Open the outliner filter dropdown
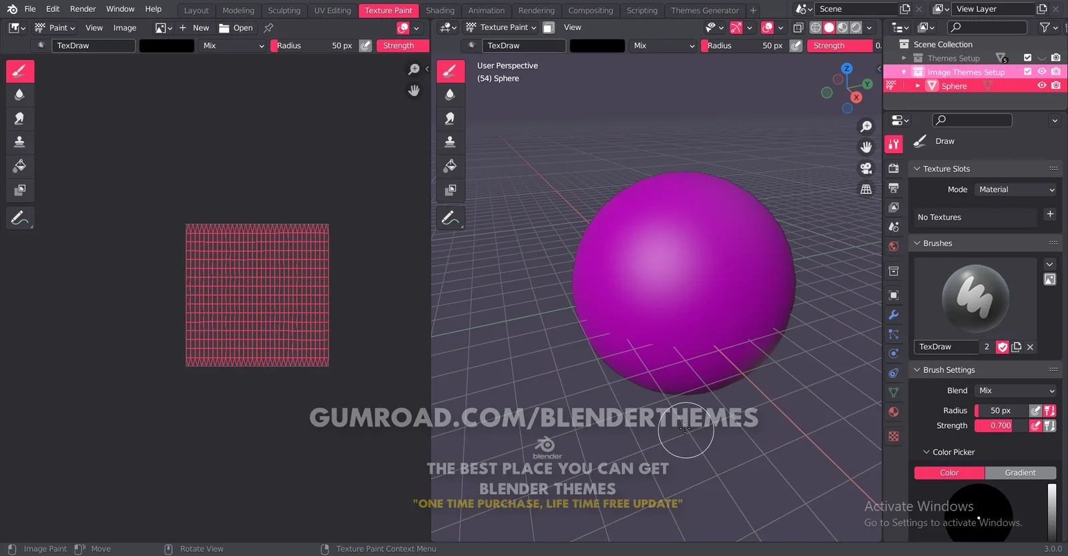Screen dimensions: 1068x556 pyautogui.click(x=1049, y=27)
